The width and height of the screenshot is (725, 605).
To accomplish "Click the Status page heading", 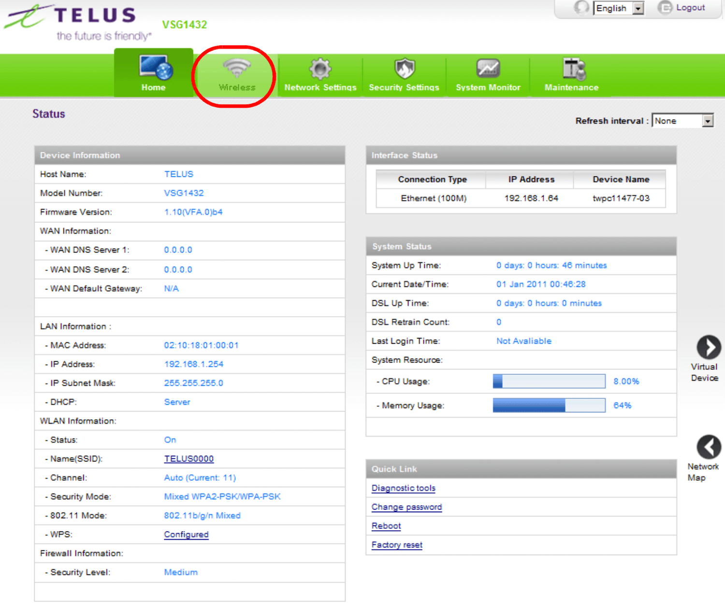I will [49, 114].
